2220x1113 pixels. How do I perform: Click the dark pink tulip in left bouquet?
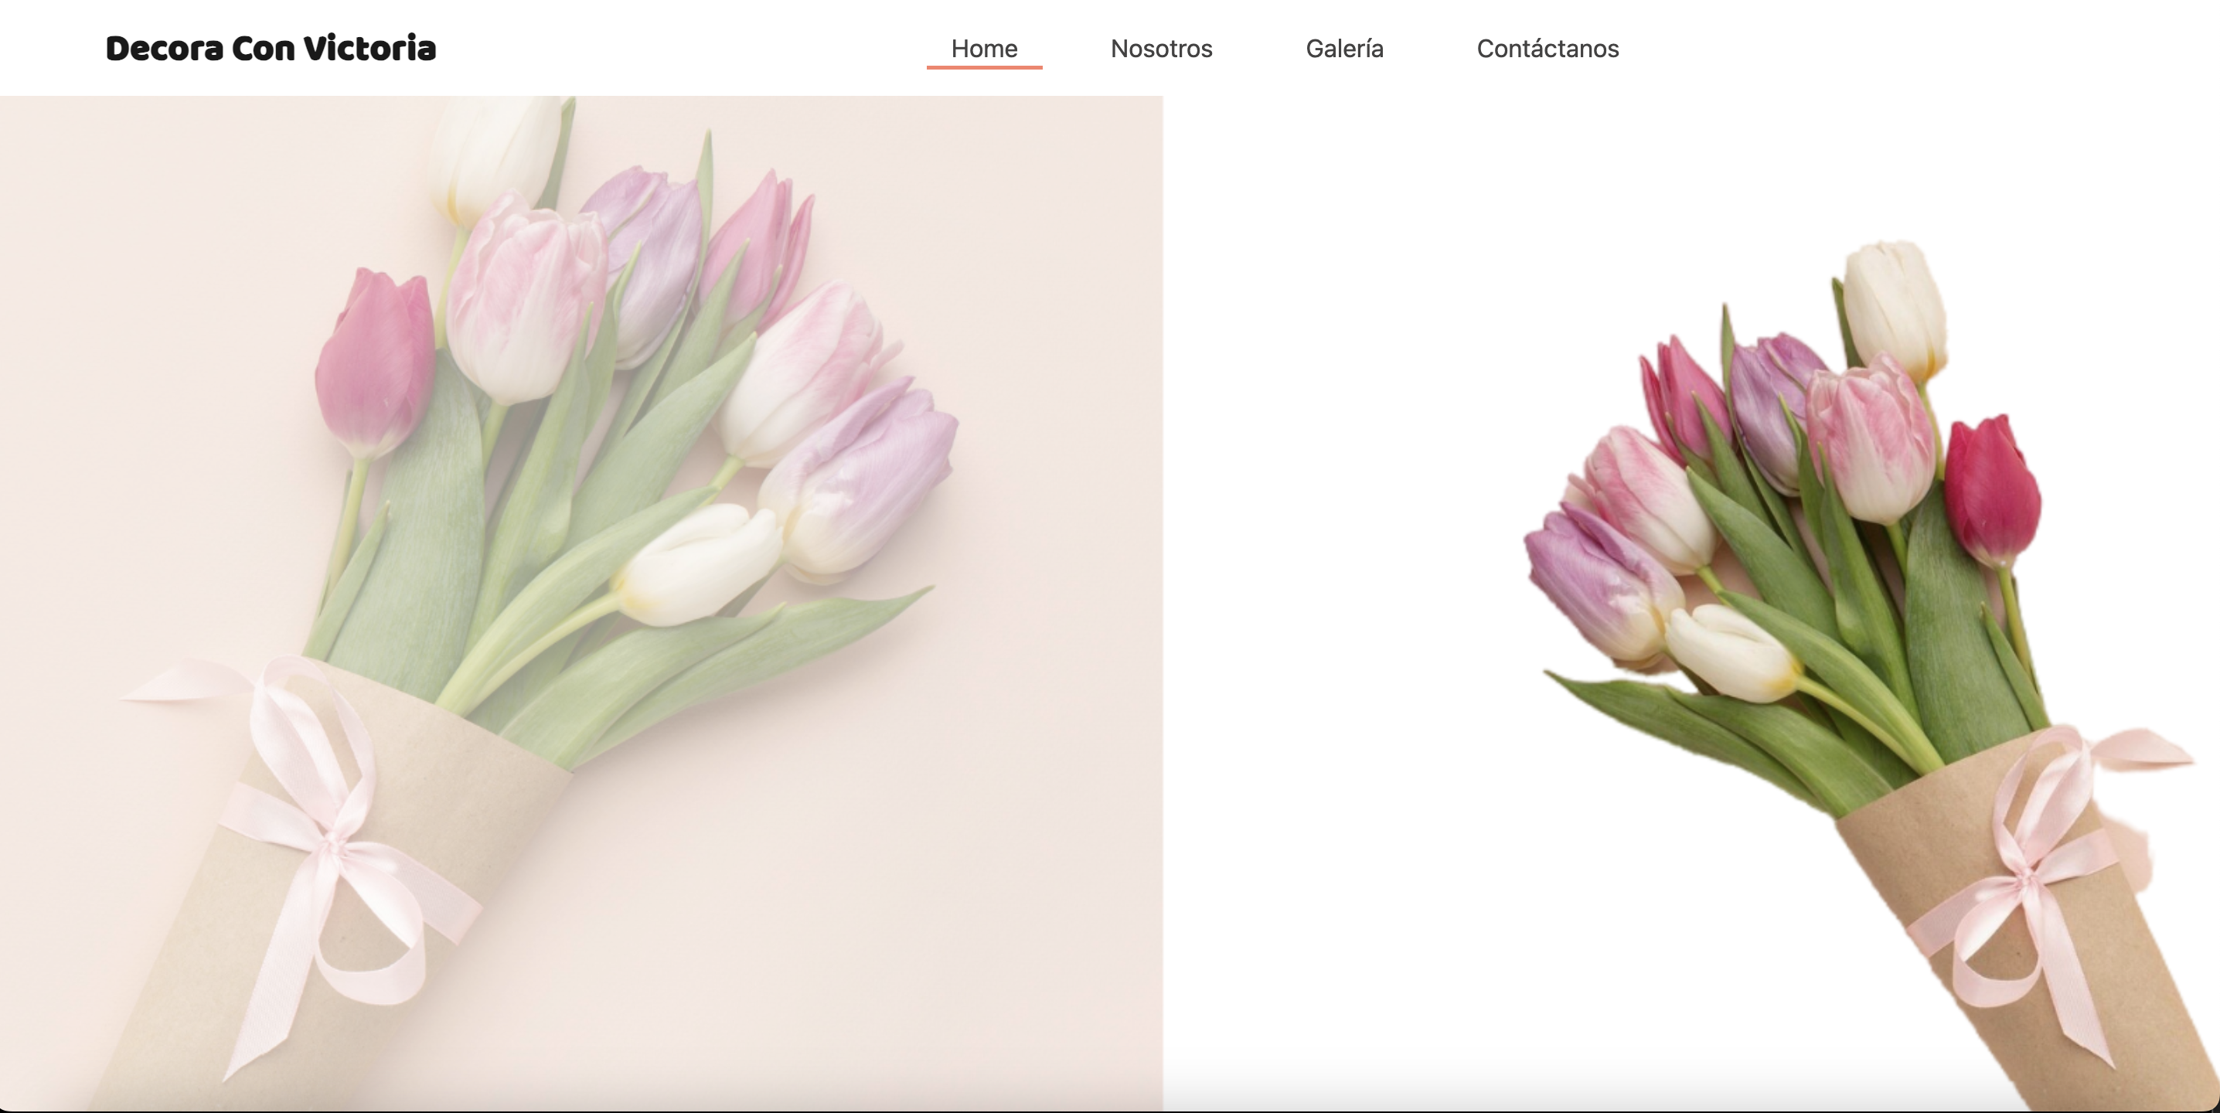[x=375, y=362]
